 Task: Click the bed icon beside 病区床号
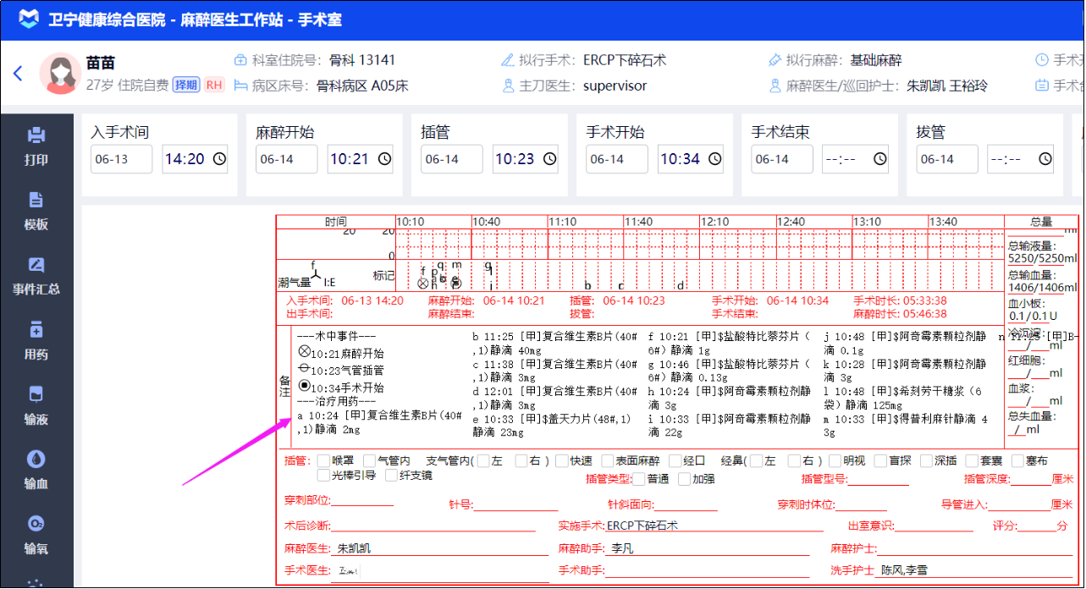click(240, 85)
